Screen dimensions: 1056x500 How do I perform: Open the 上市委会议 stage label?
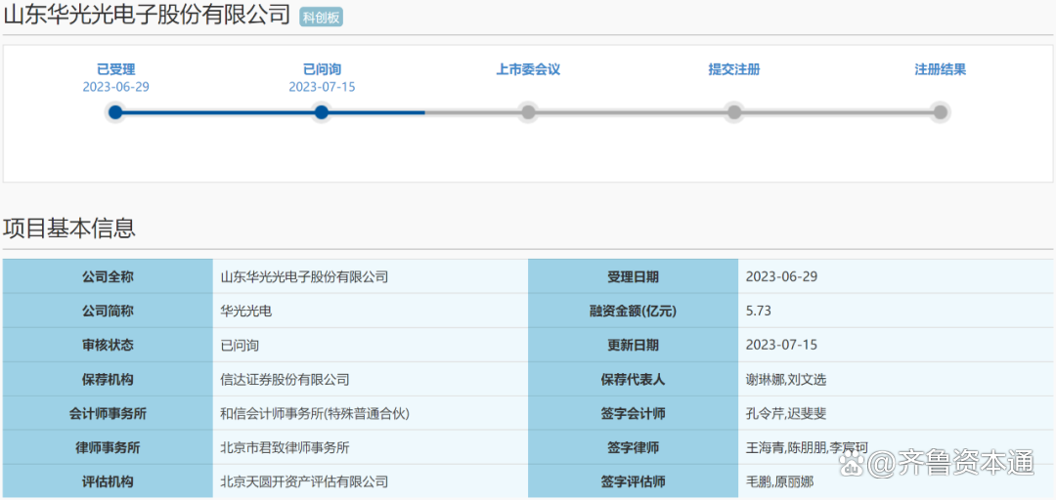click(528, 69)
